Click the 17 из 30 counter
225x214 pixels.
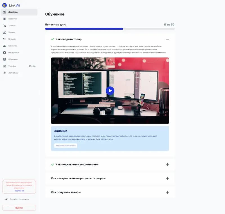click(169, 24)
